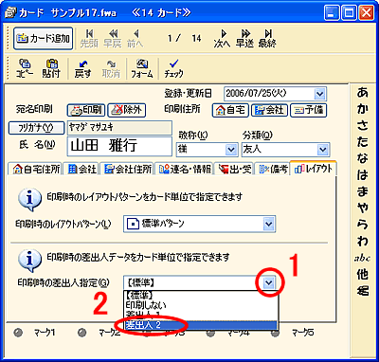Jump to さ in index bar
The width and height of the screenshot is (379, 362).
coord(362,126)
